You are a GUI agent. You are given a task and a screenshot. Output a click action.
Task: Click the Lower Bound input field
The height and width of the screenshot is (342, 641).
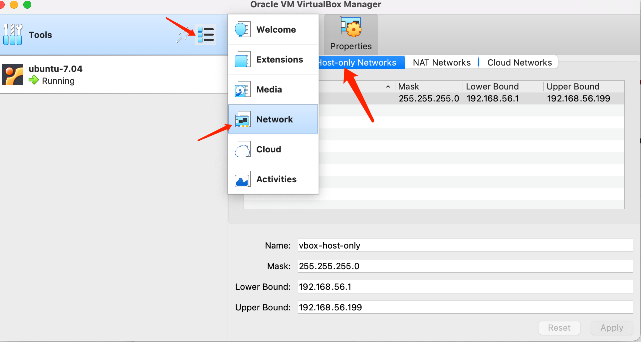[x=465, y=287]
